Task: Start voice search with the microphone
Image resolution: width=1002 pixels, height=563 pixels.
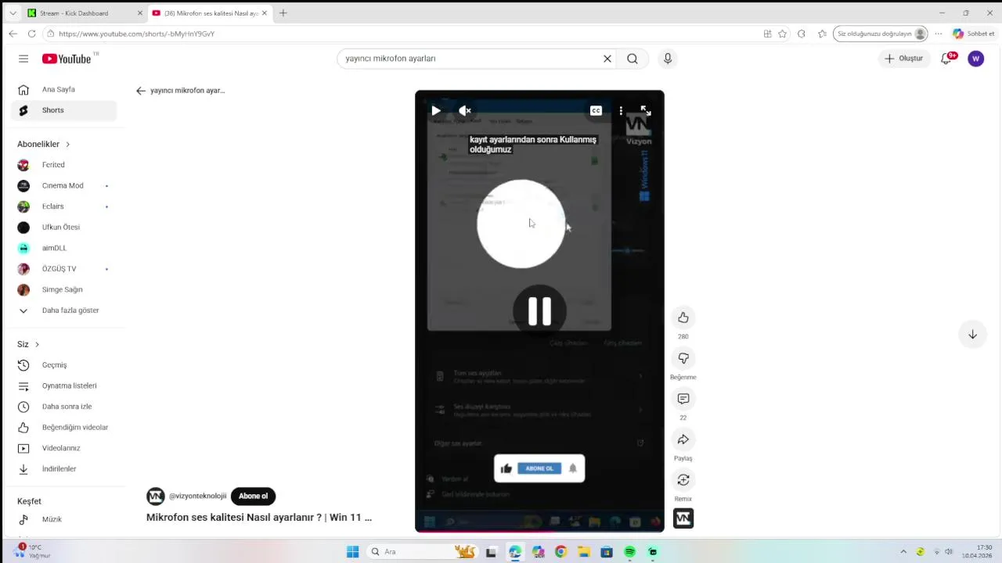Action: coord(668,59)
